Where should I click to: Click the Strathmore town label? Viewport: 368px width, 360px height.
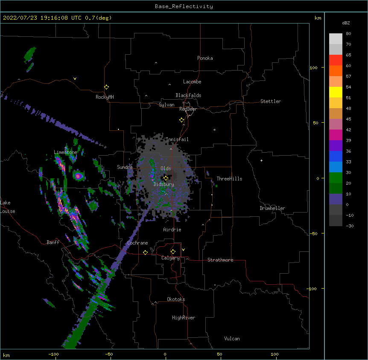pyautogui.click(x=220, y=260)
